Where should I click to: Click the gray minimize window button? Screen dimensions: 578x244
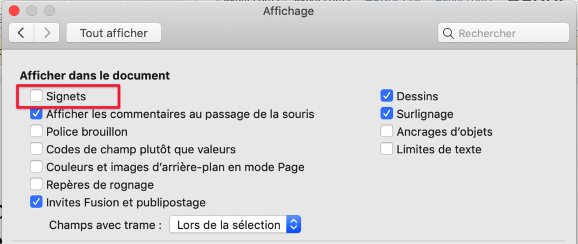point(32,11)
